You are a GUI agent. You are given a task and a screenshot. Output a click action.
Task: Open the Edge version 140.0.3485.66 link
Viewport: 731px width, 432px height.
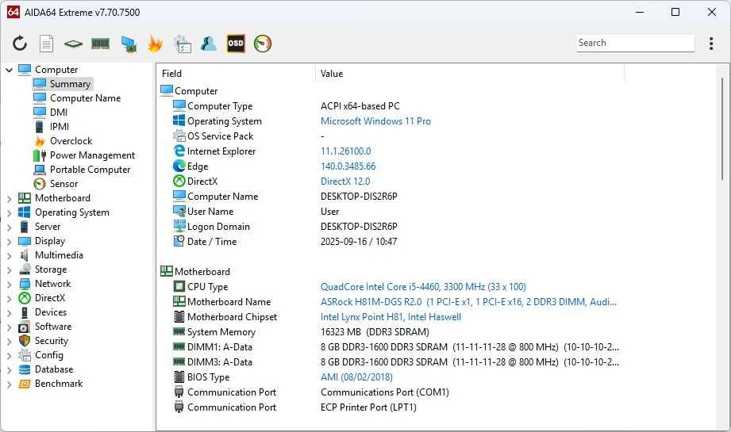(348, 166)
